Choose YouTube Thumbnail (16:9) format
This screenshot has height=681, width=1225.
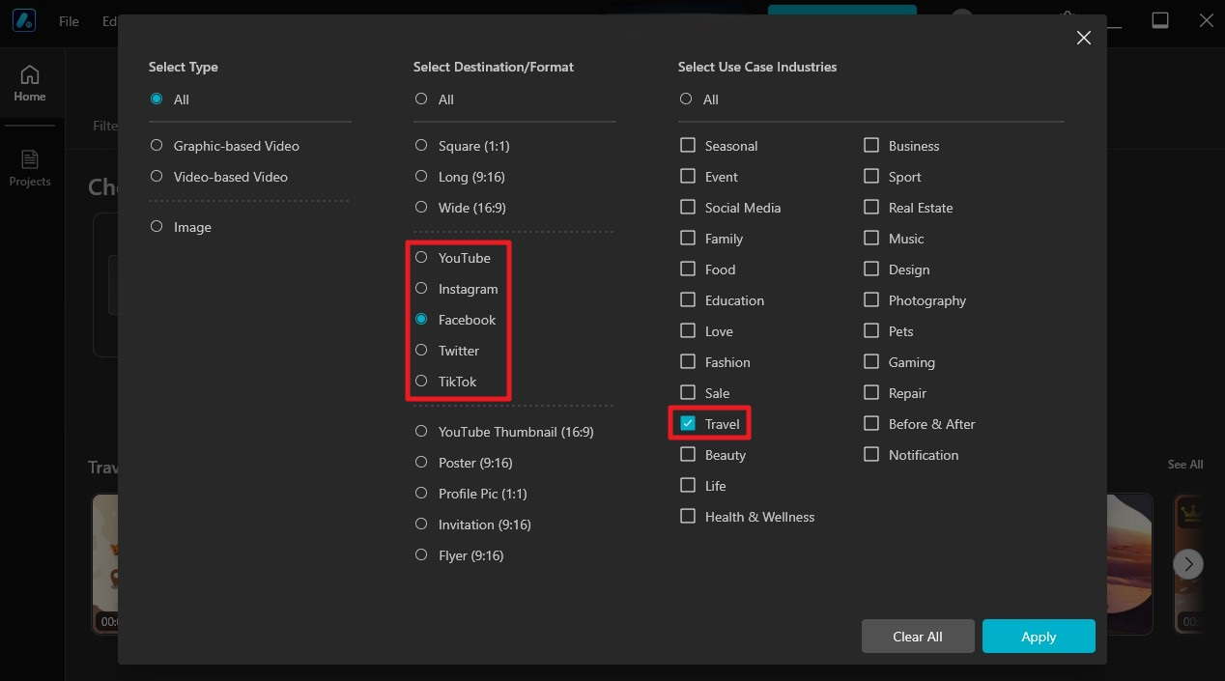(x=421, y=432)
